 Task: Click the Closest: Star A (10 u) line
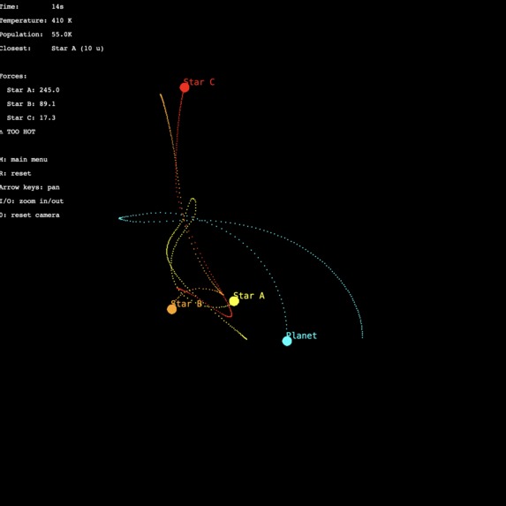click(52, 49)
